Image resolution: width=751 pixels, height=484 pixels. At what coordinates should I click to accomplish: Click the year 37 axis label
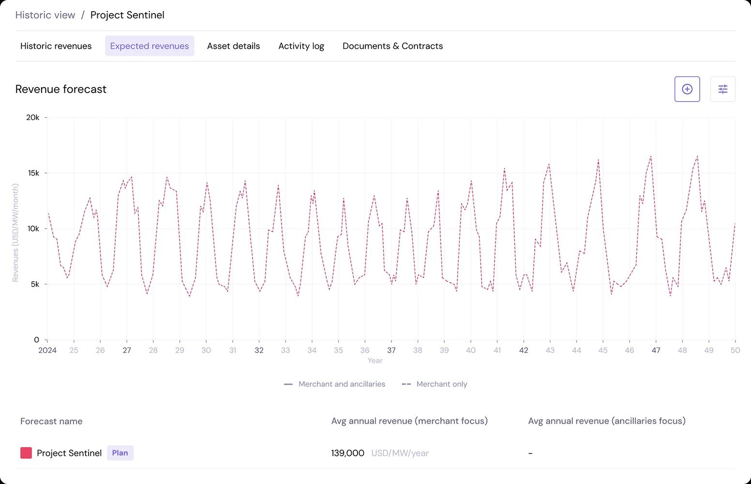(391, 350)
